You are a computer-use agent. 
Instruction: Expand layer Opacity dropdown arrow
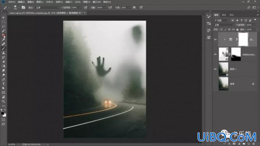pyautogui.click(x=254, y=25)
